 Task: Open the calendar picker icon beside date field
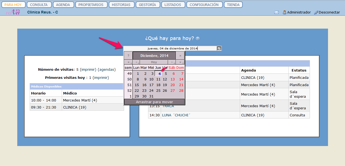[x=219, y=48]
